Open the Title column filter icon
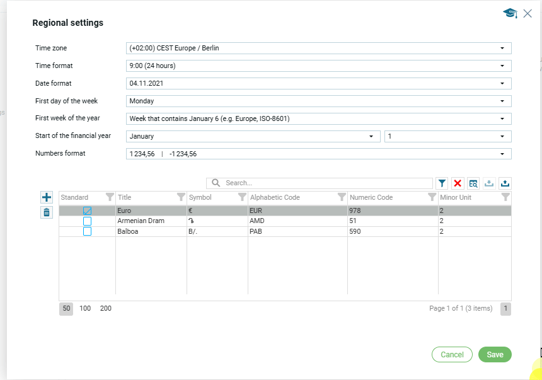542x380 pixels. pyautogui.click(x=181, y=197)
